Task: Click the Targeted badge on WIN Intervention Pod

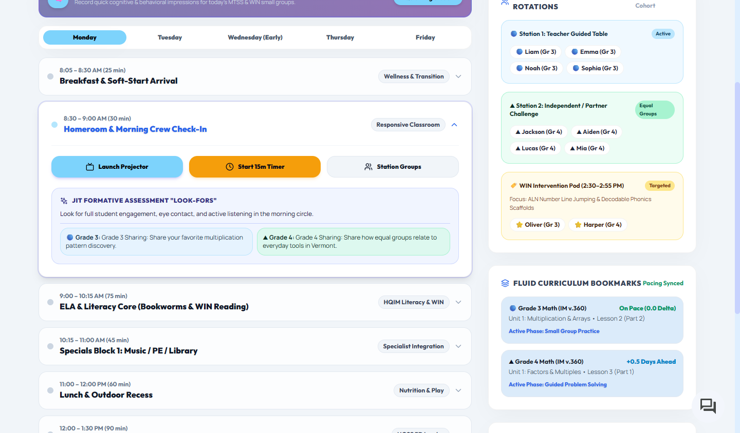Action: (660, 186)
